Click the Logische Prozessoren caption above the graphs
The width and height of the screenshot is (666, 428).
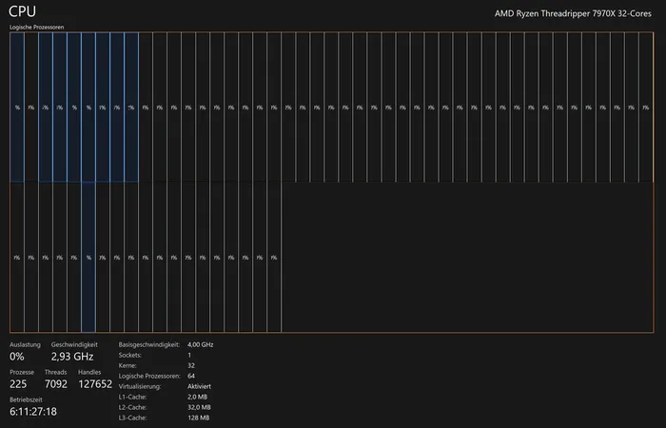tap(36, 28)
